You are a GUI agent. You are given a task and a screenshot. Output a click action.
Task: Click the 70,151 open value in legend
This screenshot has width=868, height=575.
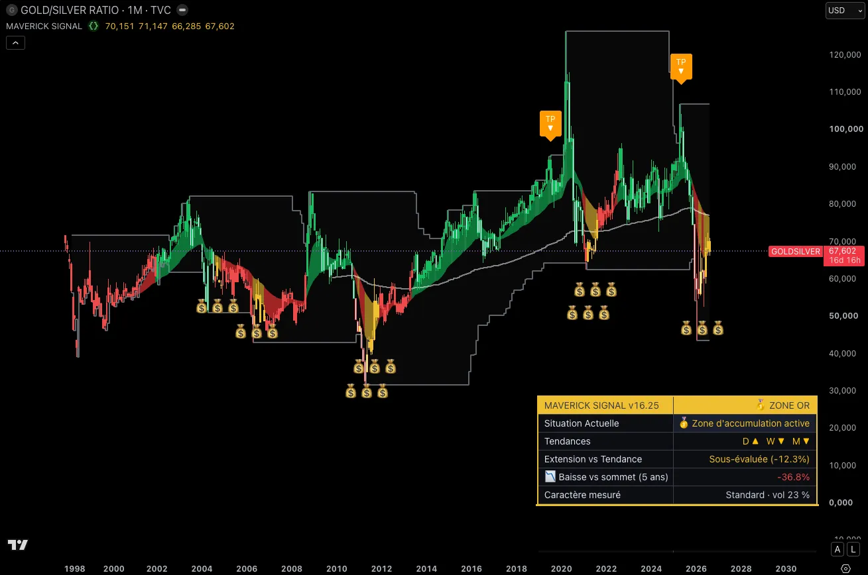[x=119, y=26]
